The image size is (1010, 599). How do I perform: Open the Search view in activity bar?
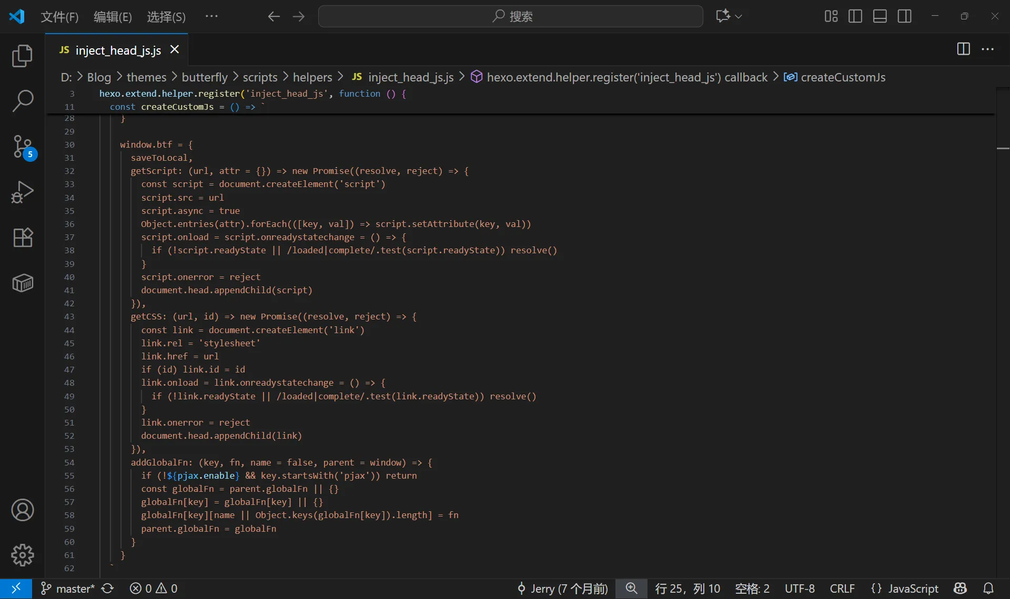click(22, 101)
